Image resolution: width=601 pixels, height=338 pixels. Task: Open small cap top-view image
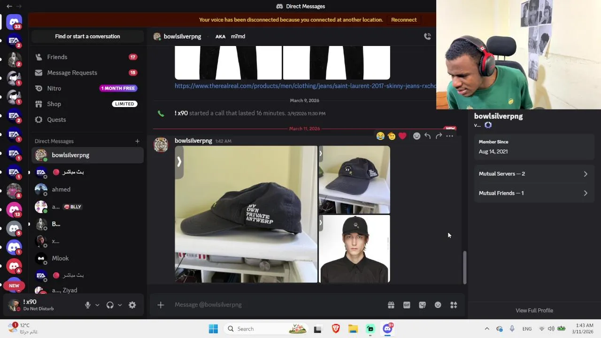tap(354, 179)
